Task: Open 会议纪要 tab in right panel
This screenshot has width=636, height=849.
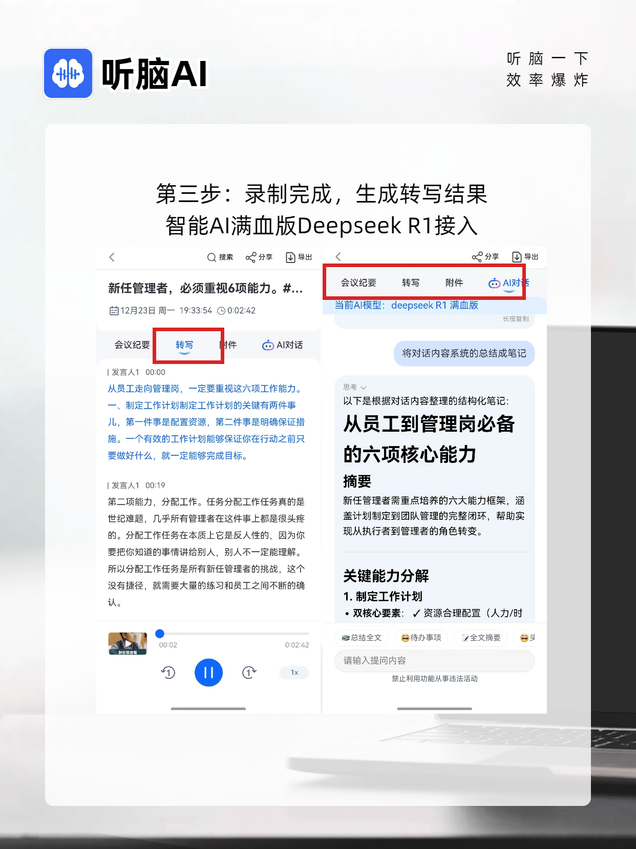Action: coord(358,282)
